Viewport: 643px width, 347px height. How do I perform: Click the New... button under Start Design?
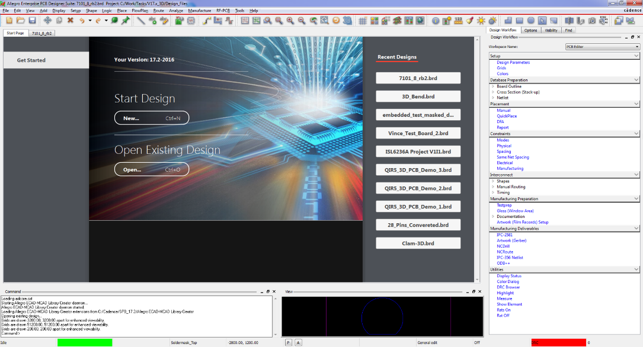click(x=152, y=118)
